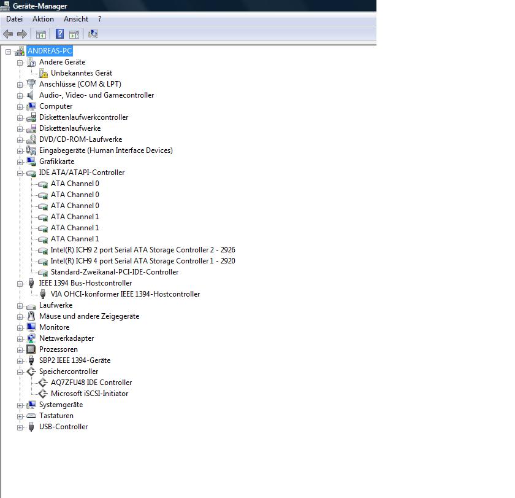The width and height of the screenshot is (515, 498).
Task: Select the Microsoft iSCSI-Initiator entry
Action: coord(90,394)
